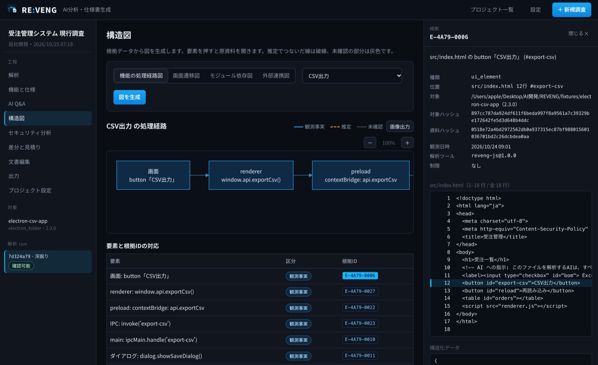Select the electron-csv-app target
Viewport: 598px width, 365px height.
[48, 224]
